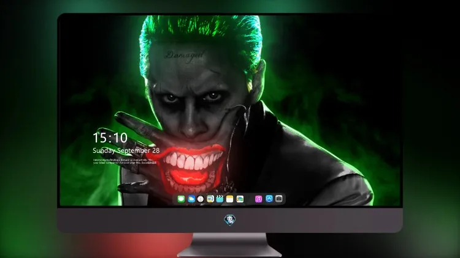Open the clapperboard video app icon
Viewport: 460px width, 258px height.
(220, 199)
